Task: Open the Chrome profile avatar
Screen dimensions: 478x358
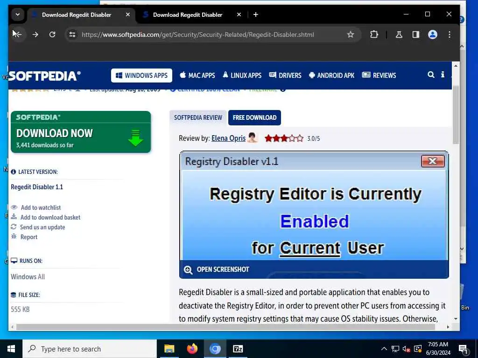Action: point(433,34)
